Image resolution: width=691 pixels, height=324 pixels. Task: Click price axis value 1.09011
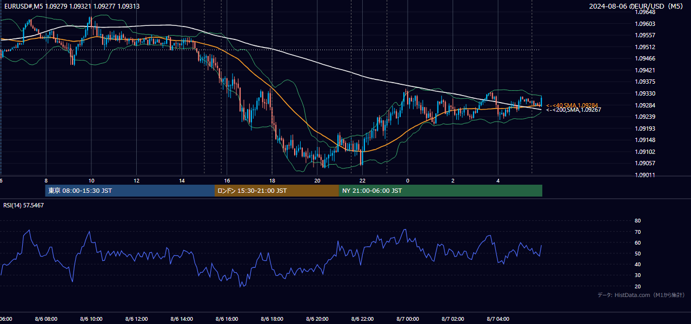tap(645, 175)
